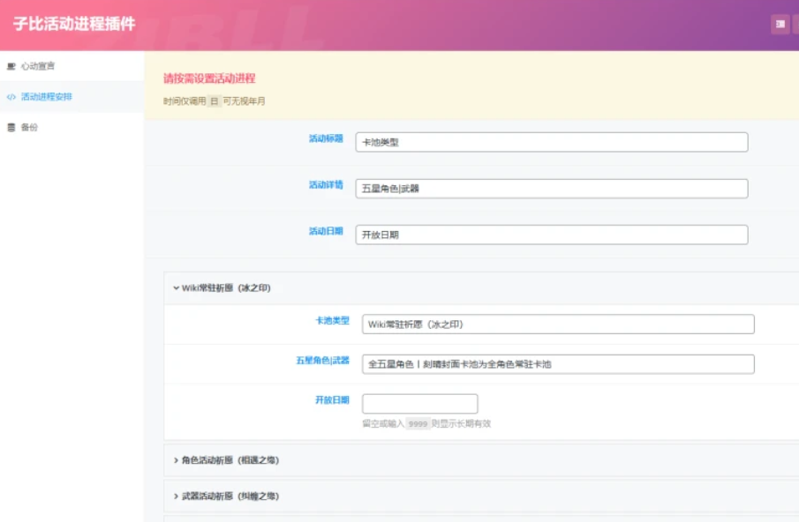Click the 卡池类型 field with Wiki常驻祈愿
Image resolution: width=799 pixels, height=522 pixels.
(x=558, y=324)
